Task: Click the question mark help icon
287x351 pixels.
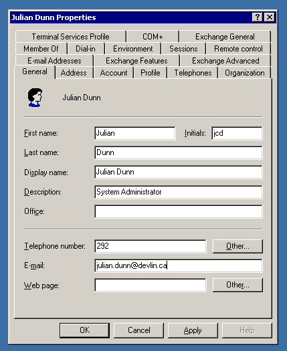Action: [258, 17]
